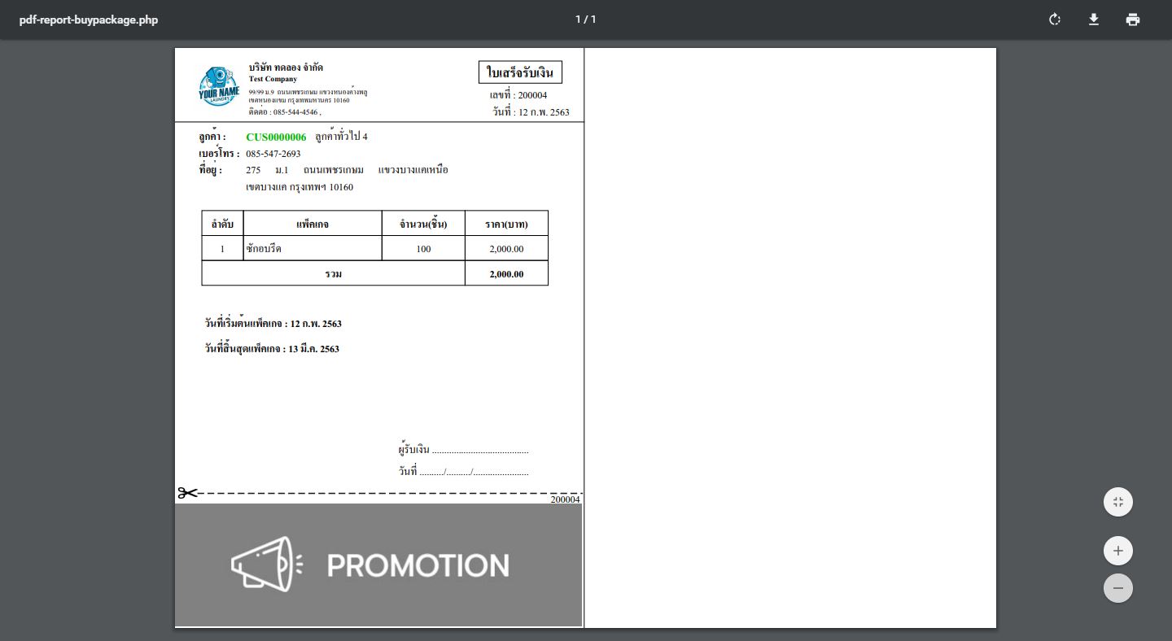Zoom out with the minus button
This screenshot has height=641, width=1172.
point(1117,588)
